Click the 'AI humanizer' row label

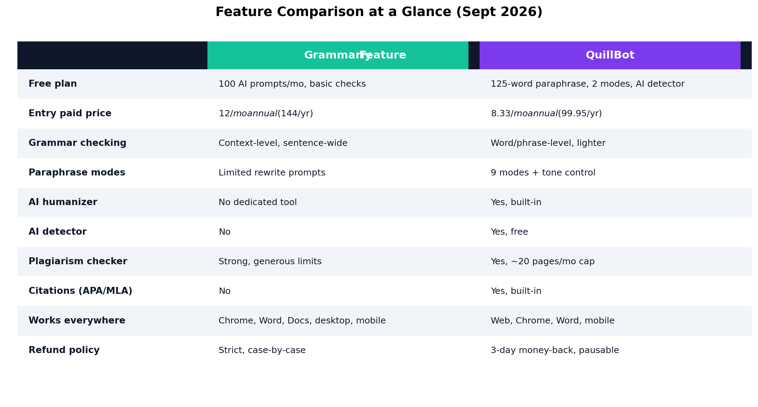[63, 202]
